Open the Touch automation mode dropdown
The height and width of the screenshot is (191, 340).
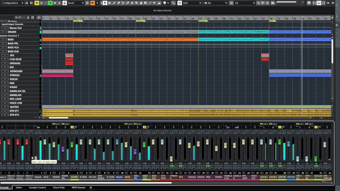[x=76, y=3]
